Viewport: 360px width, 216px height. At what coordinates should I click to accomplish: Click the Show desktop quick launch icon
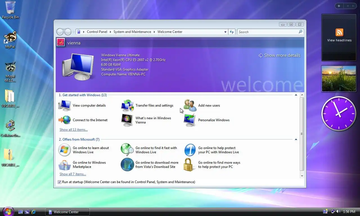coord(20,212)
